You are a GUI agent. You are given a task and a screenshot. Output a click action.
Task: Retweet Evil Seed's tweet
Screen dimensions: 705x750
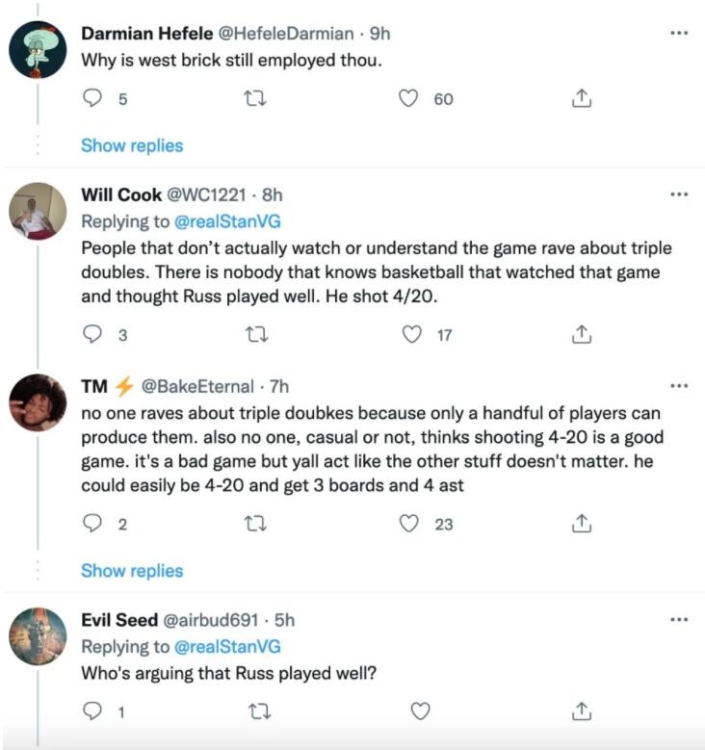pyautogui.click(x=258, y=711)
